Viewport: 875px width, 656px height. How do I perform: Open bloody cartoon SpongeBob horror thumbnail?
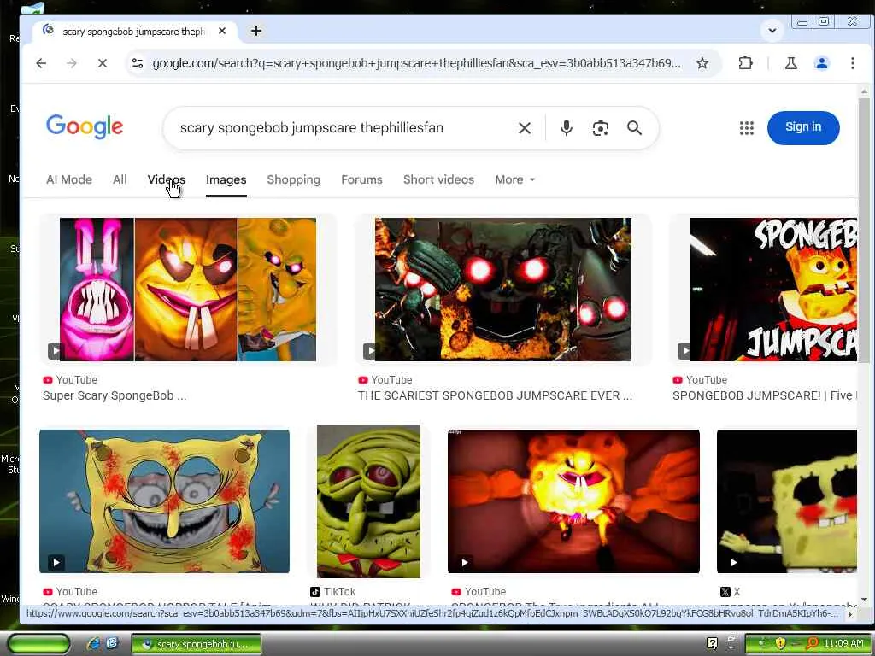[164, 501]
